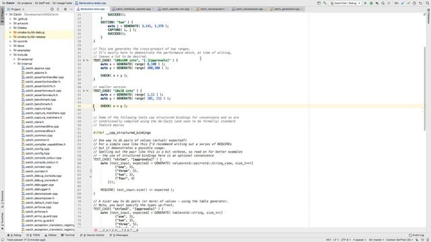Switch to catch_reporter_xml.cpp tab
This screenshot has width=431, height=242.
175,9
